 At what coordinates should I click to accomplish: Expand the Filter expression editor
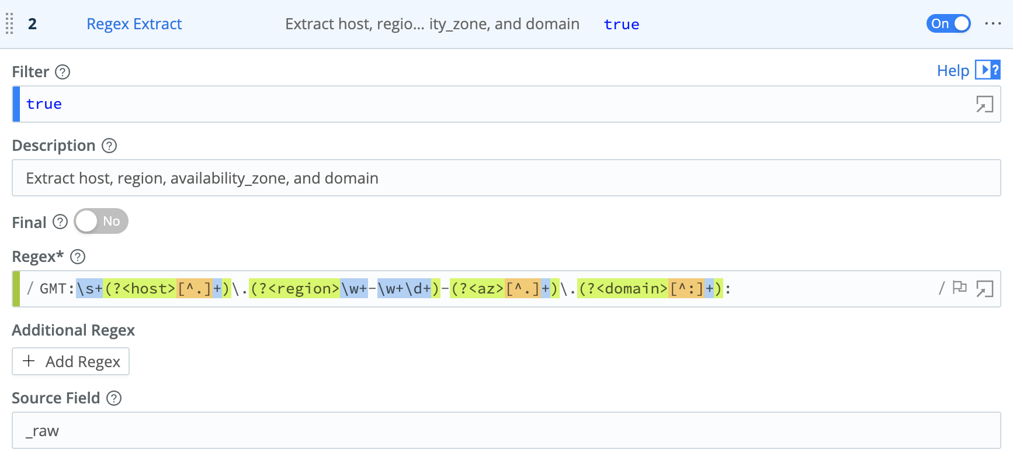pyautogui.click(x=984, y=104)
